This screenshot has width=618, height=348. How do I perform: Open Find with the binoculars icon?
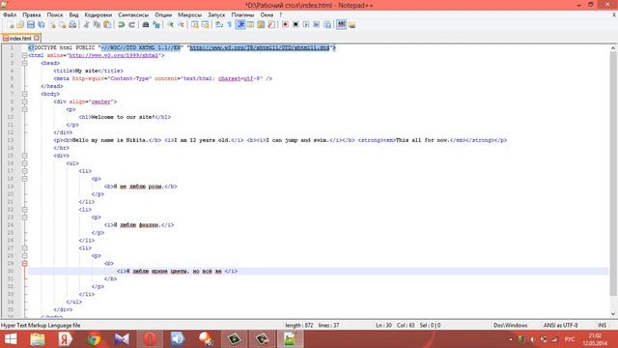[x=146, y=25]
